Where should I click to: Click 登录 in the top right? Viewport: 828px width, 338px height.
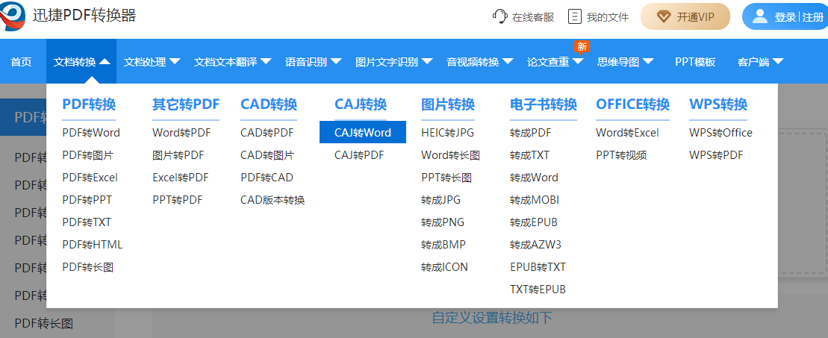click(x=785, y=17)
